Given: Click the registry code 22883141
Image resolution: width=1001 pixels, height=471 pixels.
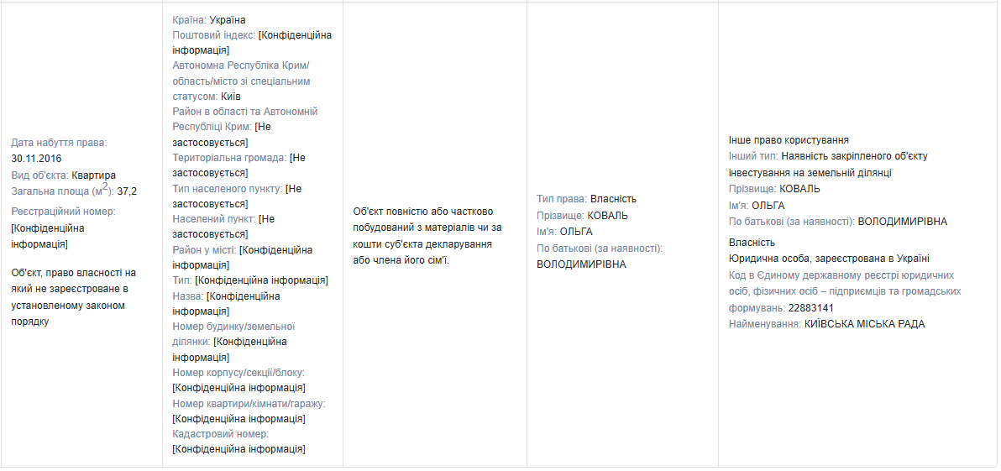Looking at the screenshot, I should coord(810,308).
